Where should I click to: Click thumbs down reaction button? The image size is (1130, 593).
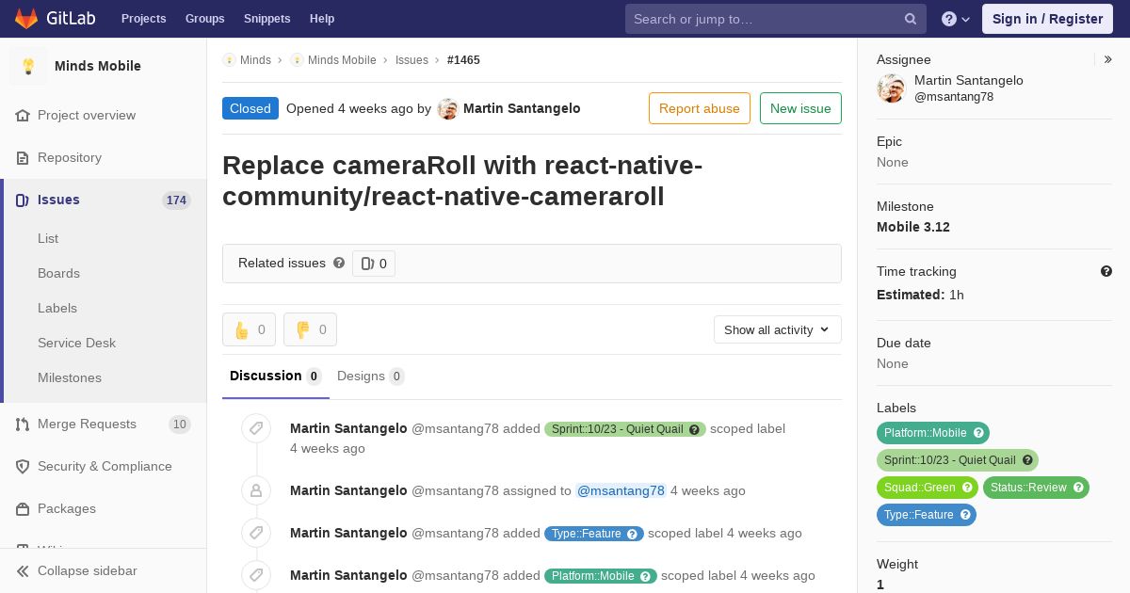pyautogui.click(x=310, y=329)
